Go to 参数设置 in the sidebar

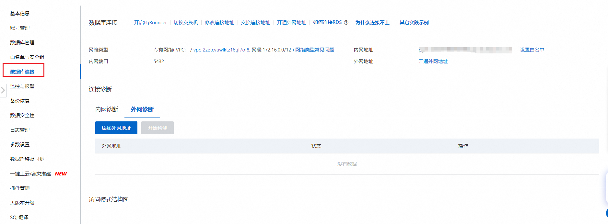point(20,145)
